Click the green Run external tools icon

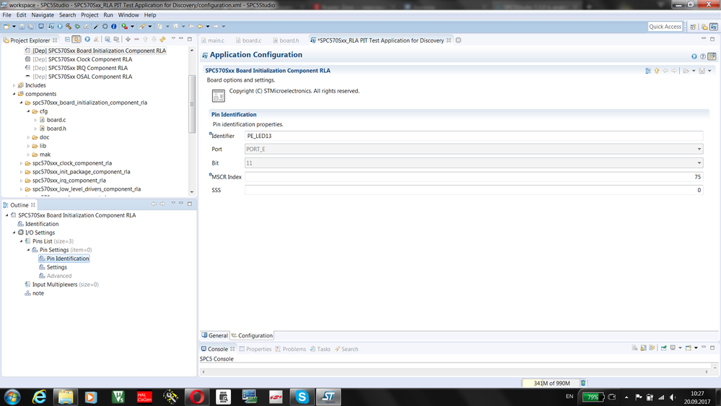coord(125,27)
